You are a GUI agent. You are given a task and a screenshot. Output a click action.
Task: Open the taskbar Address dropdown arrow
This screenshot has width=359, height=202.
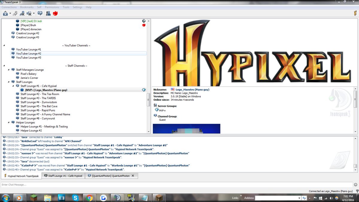[x=299, y=198]
